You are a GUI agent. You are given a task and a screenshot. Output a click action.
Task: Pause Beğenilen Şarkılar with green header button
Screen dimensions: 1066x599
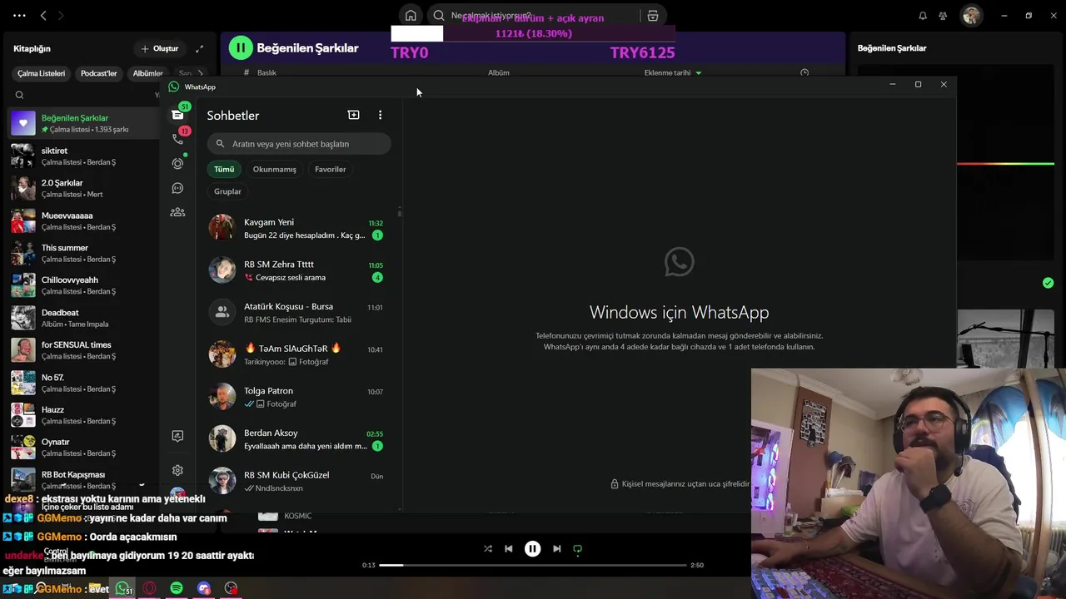[241, 48]
